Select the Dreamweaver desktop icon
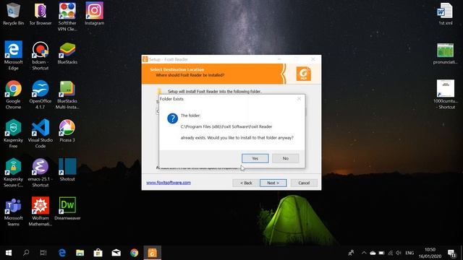463x260 pixels. coord(67,209)
